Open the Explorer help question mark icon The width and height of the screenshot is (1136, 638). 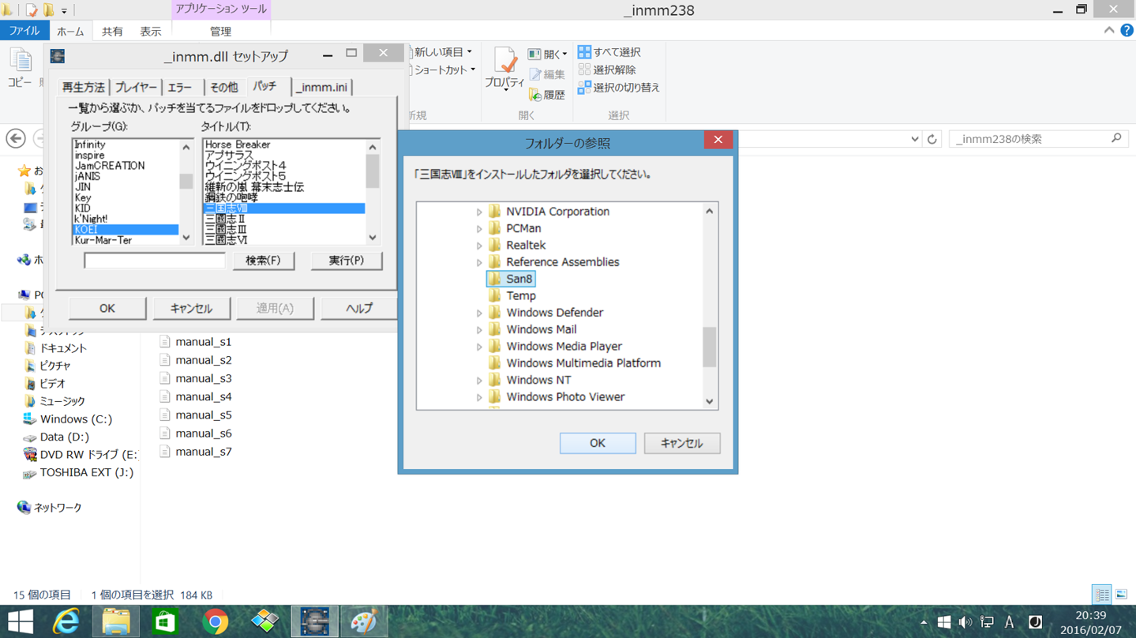pos(1127,31)
